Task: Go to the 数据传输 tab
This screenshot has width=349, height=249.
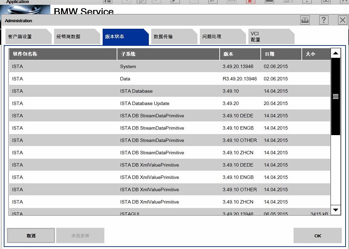Action: (174, 37)
